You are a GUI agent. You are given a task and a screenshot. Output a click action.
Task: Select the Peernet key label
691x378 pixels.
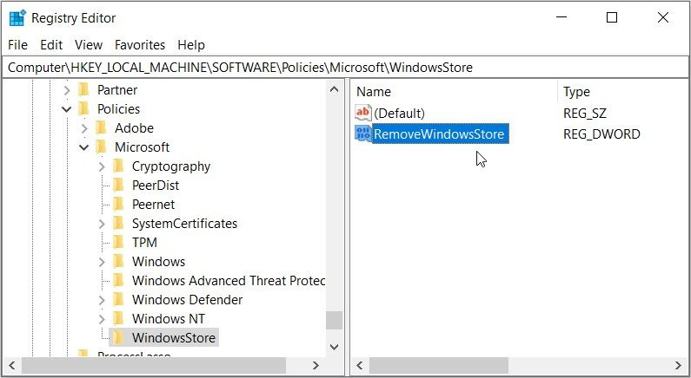tap(153, 205)
